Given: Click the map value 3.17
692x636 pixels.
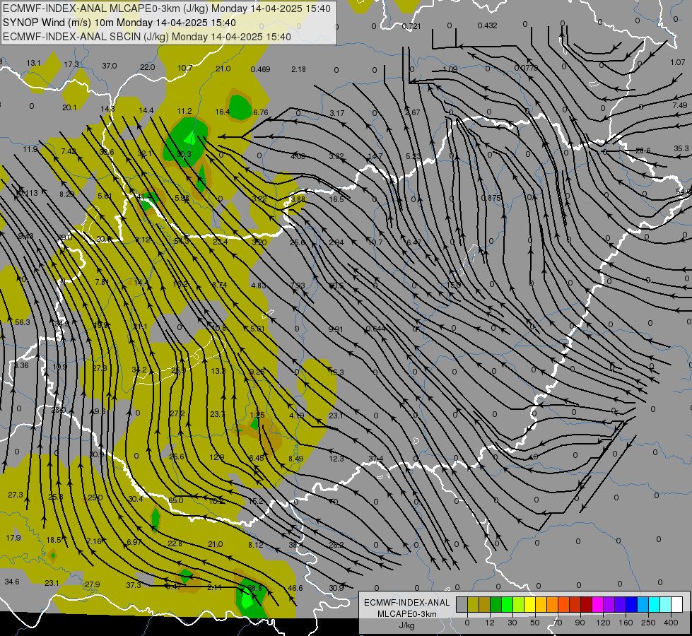Looking at the screenshot, I should 336,113.
